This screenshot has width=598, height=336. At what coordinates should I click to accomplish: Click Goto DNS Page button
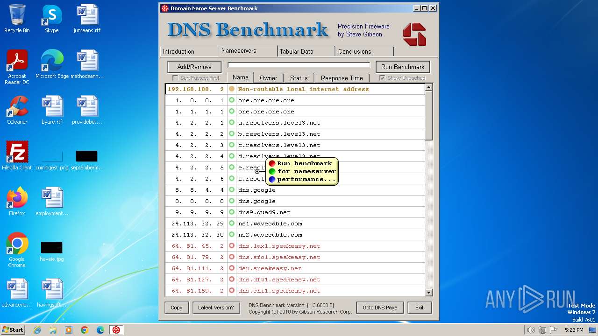point(380,308)
